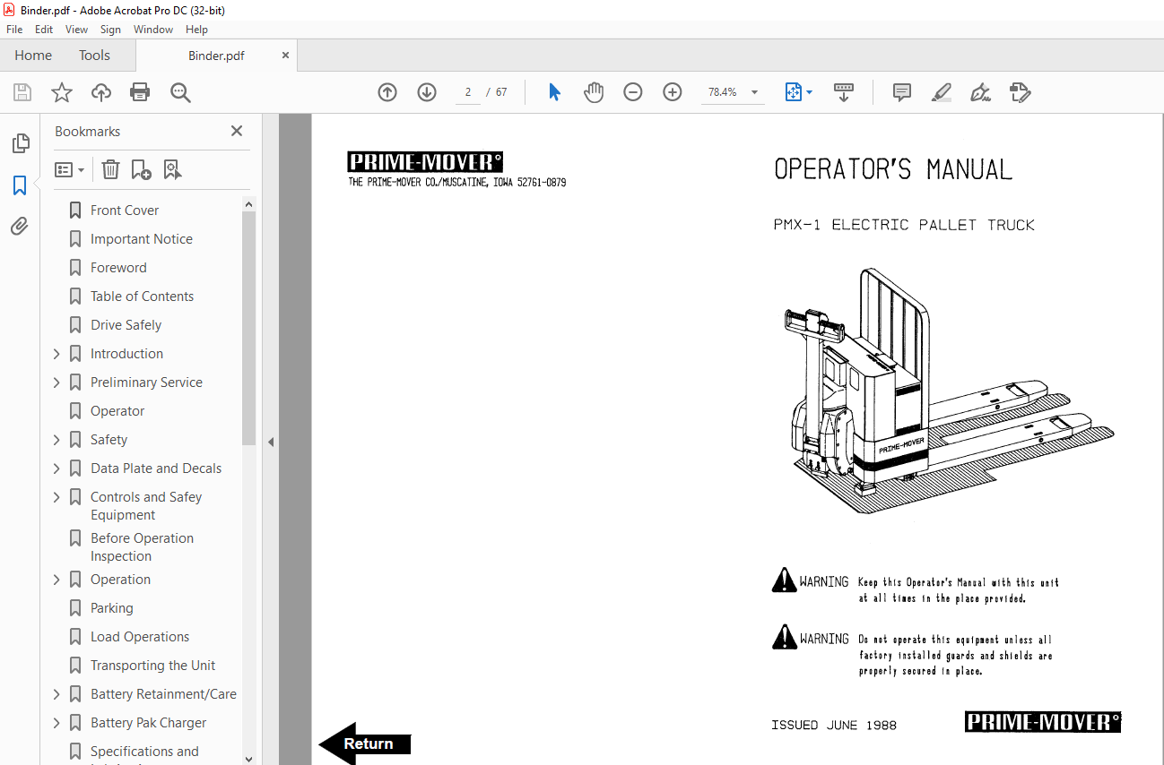This screenshot has width=1164, height=765.
Task: Activate the Hand pan tool
Action: (x=594, y=92)
